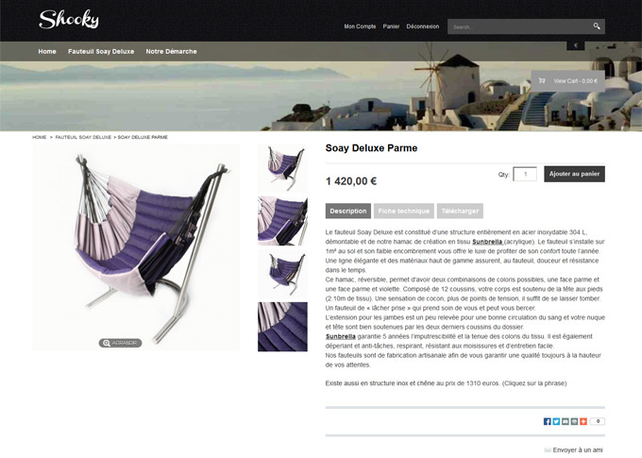Collapse the header toggle arrow
Screen dimensions: 642x458
coord(575,45)
